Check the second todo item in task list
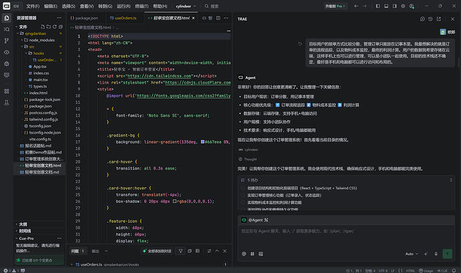The width and height of the screenshot is (461, 273). [243, 195]
